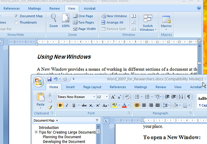The image size is (207, 144).
Task: Switch to References tab in back window
Action: coord(12,9)
